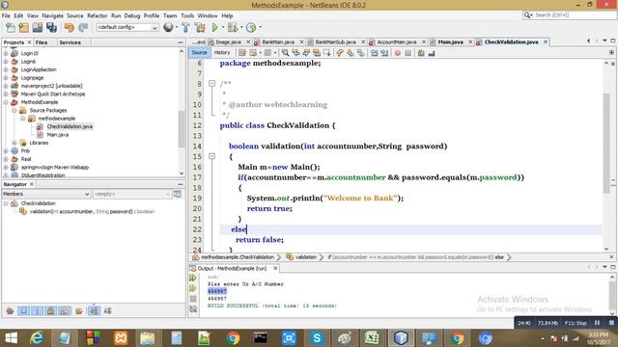Click the Undo toolbar icon

(70, 28)
